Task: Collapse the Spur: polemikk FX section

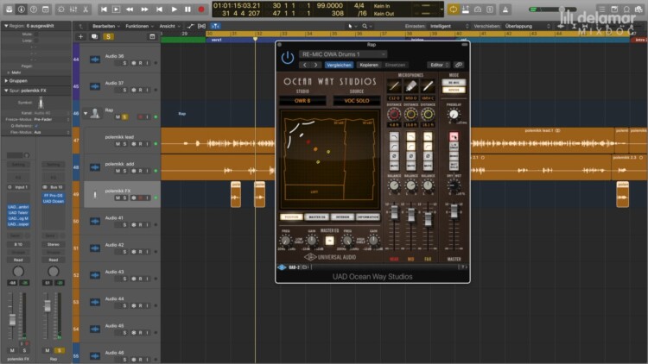Action: (x=6, y=91)
